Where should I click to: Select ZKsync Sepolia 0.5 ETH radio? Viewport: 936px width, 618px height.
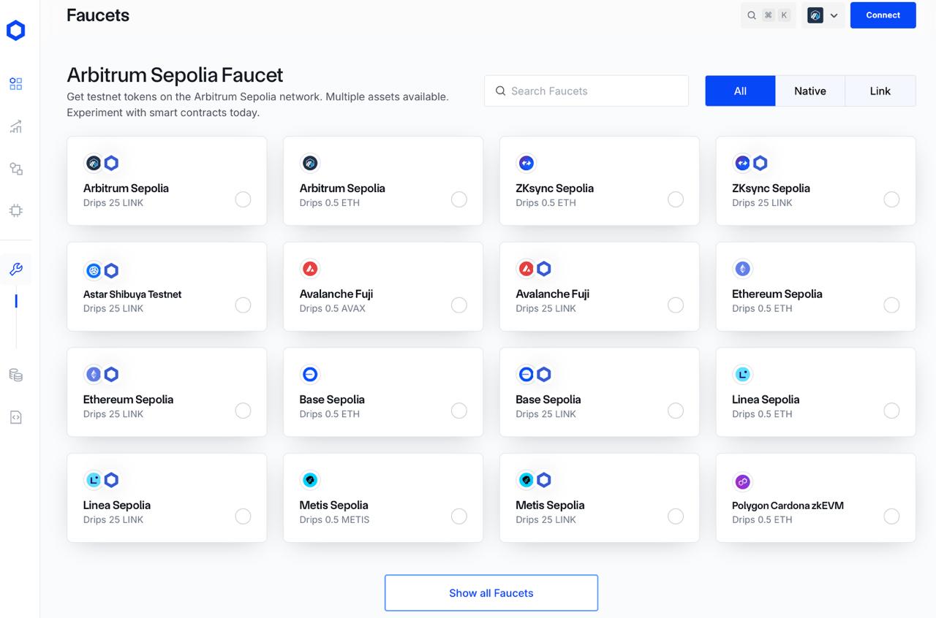tap(676, 199)
